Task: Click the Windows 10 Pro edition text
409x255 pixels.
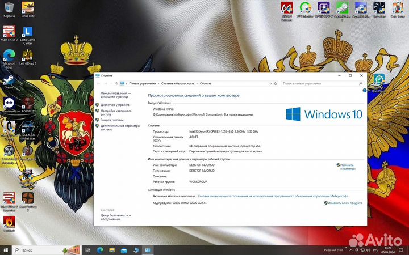Action: pos(163,109)
